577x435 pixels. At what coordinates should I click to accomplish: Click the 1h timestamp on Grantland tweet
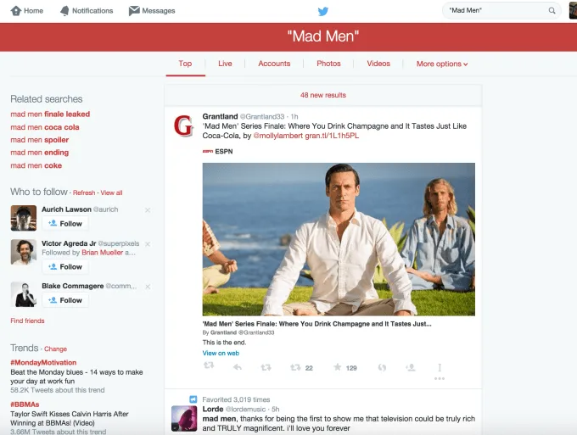click(294, 116)
